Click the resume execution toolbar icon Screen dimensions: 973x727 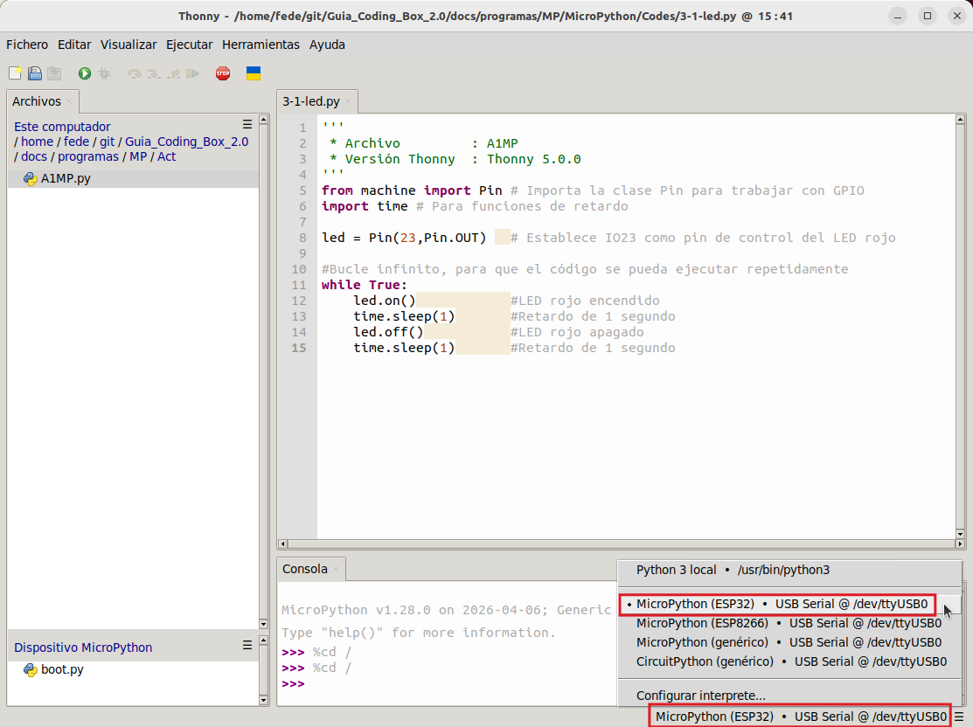193,73
